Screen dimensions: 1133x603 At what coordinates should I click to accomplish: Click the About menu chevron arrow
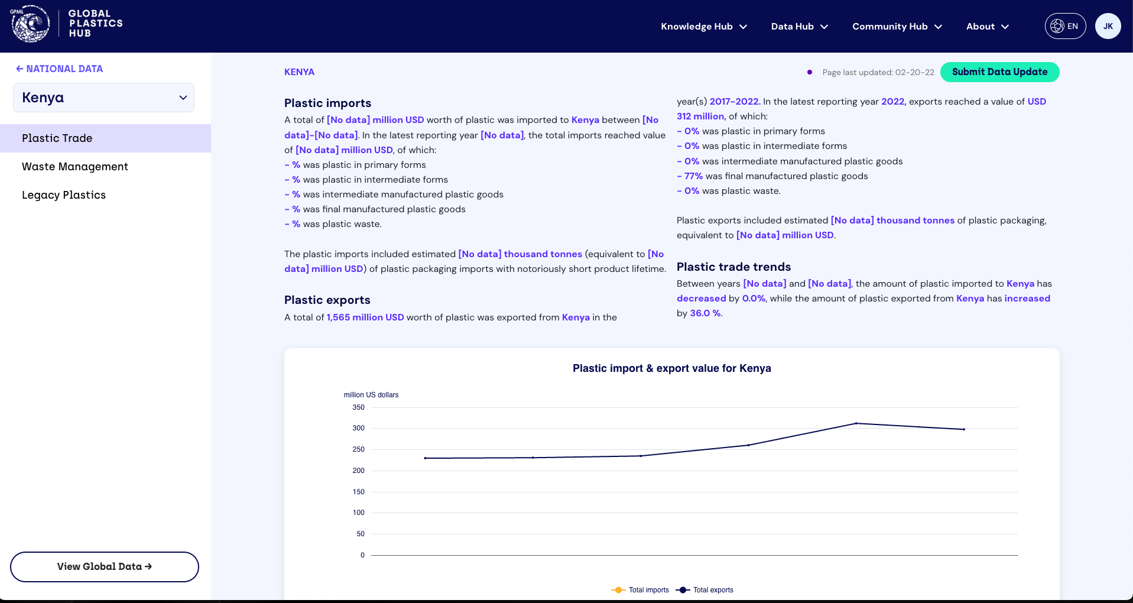click(x=1005, y=27)
